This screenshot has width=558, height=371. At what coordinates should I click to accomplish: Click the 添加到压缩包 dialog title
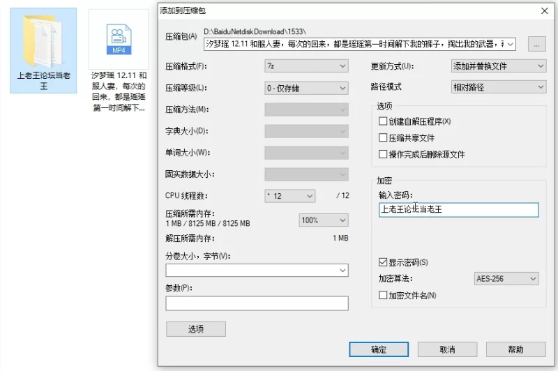(183, 10)
